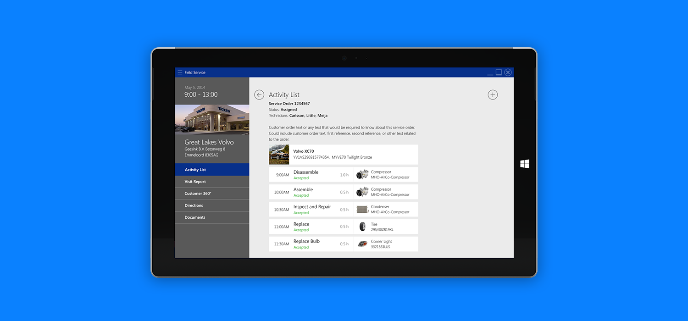Open the Volvo XC70 vehicle thumbnail
This screenshot has width=688, height=321.
(279, 155)
